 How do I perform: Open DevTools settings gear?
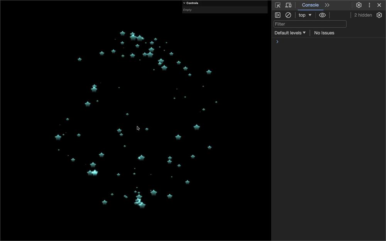tap(359, 5)
